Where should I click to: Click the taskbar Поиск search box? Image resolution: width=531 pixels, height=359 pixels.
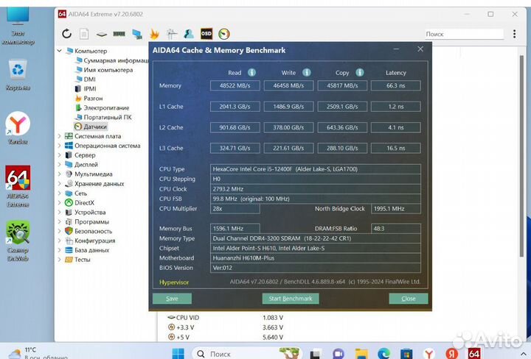(246, 354)
